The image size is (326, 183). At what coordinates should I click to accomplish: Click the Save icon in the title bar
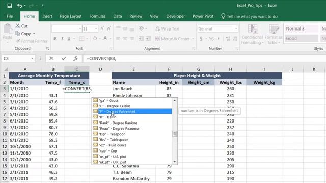click(10, 6)
